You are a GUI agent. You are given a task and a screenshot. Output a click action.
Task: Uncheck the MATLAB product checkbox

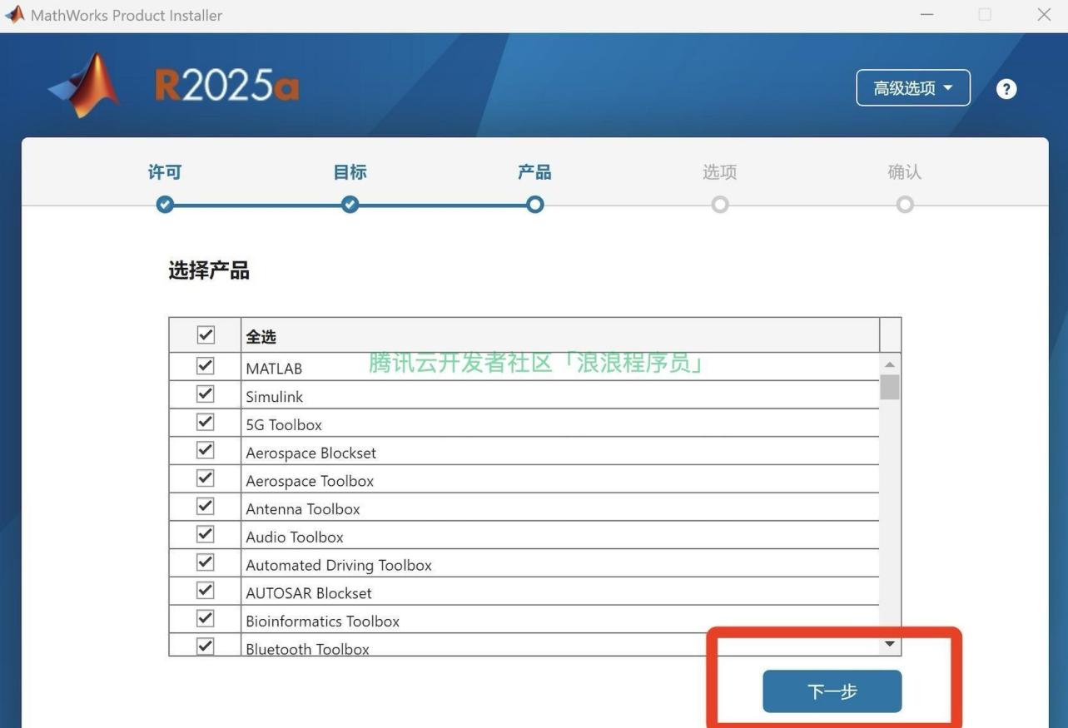point(205,366)
